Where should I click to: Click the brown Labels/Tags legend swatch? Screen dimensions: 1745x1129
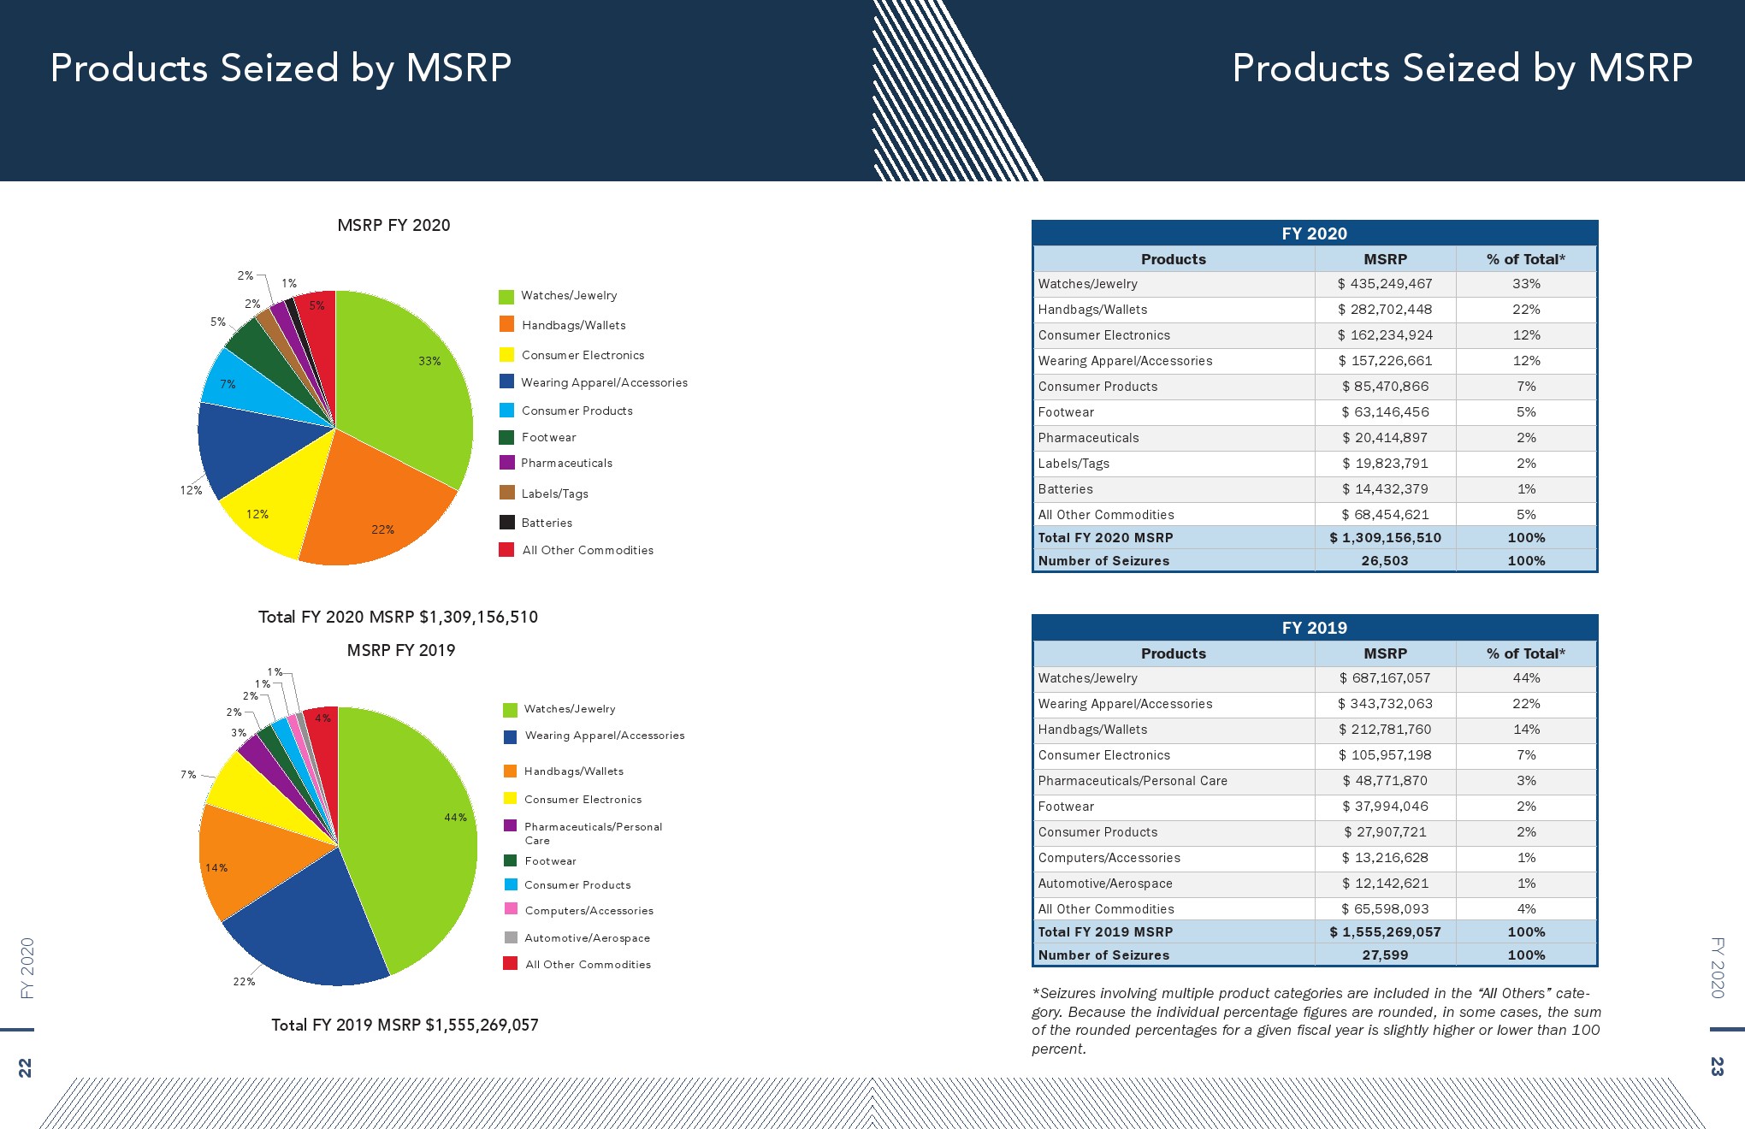[x=506, y=493]
